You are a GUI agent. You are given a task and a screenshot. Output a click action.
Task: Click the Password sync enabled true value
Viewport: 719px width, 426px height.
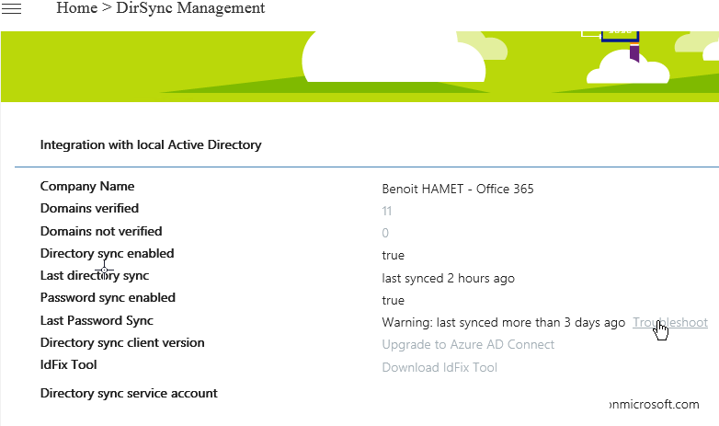(x=393, y=300)
